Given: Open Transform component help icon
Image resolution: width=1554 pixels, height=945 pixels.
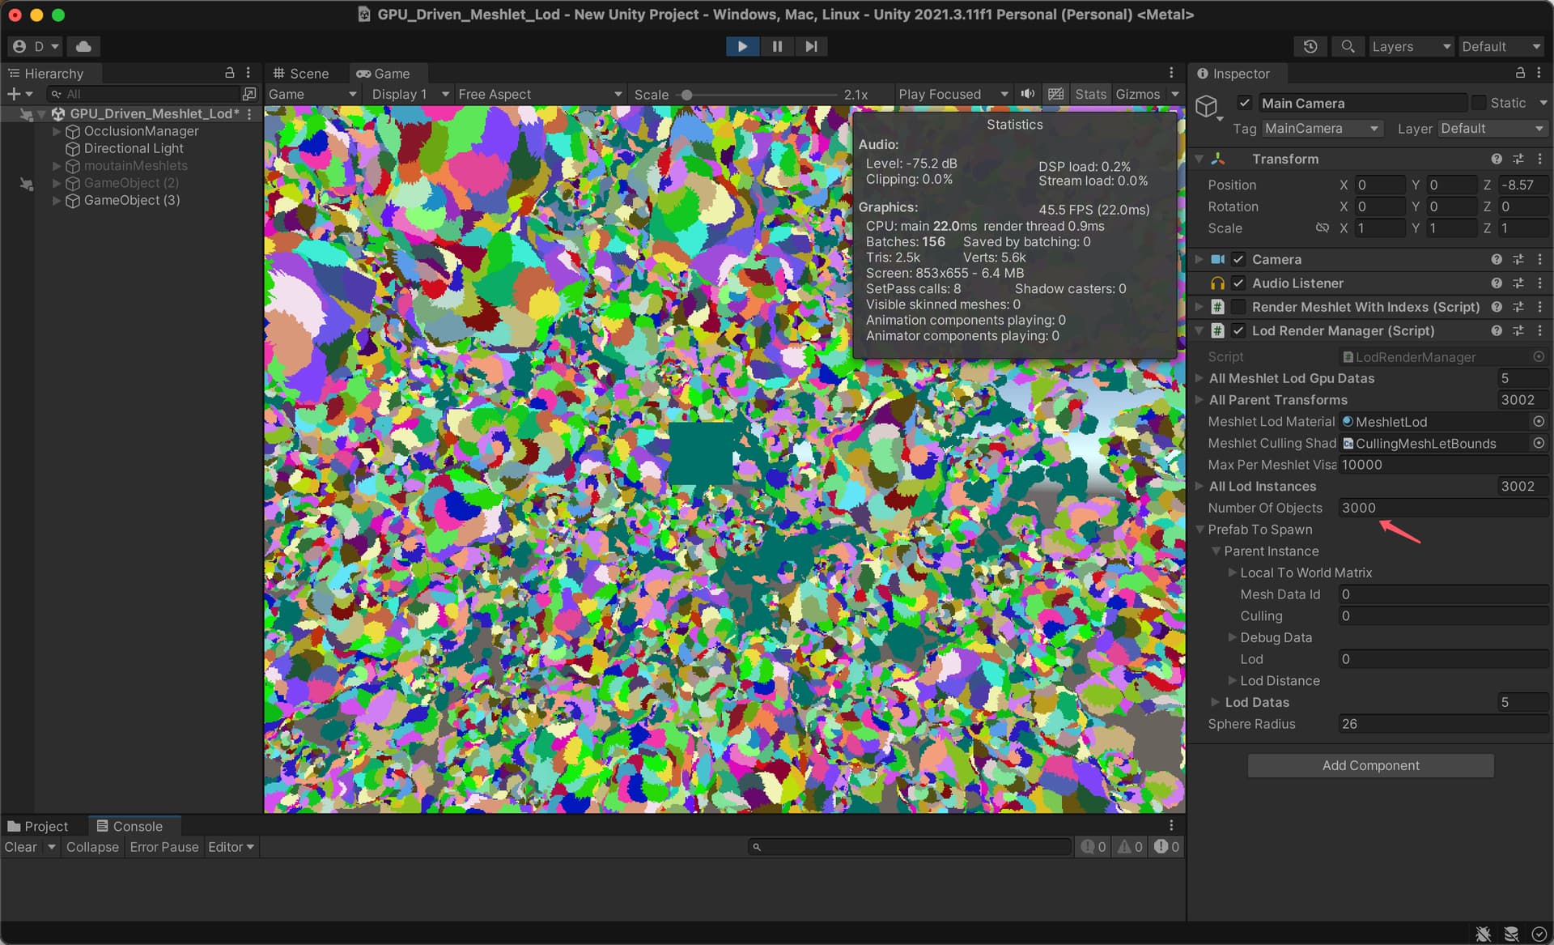Looking at the screenshot, I should tap(1497, 159).
